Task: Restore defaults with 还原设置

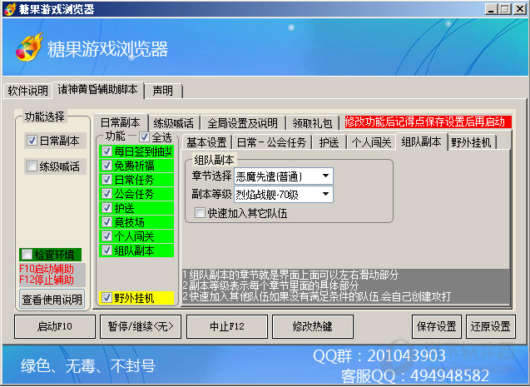Action: coord(490,326)
